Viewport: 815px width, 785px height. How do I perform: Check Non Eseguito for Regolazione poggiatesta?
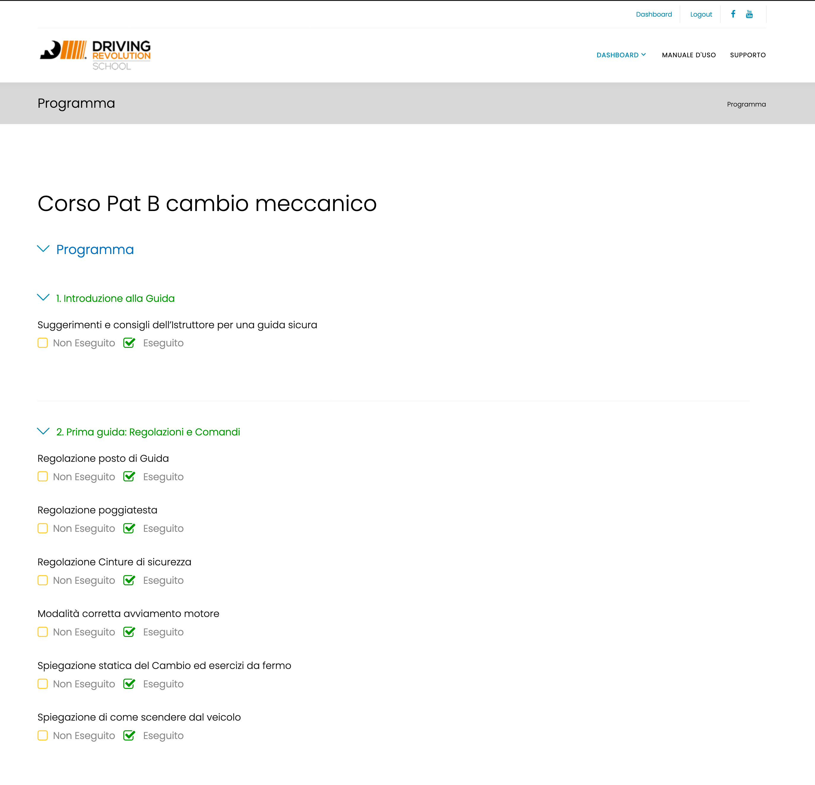click(x=42, y=529)
